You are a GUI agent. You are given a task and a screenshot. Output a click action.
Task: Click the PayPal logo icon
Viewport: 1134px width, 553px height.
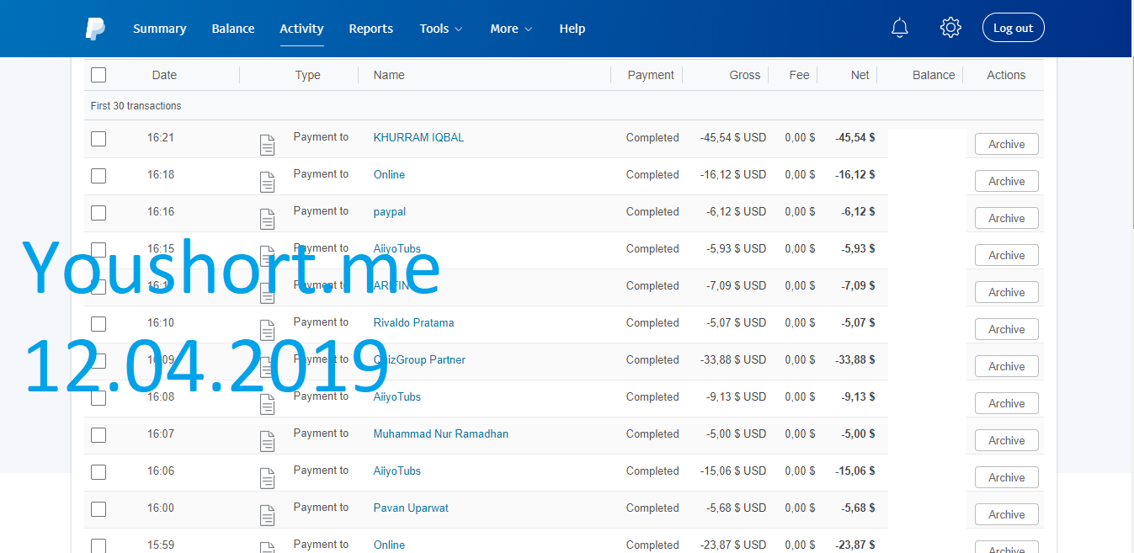point(95,29)
